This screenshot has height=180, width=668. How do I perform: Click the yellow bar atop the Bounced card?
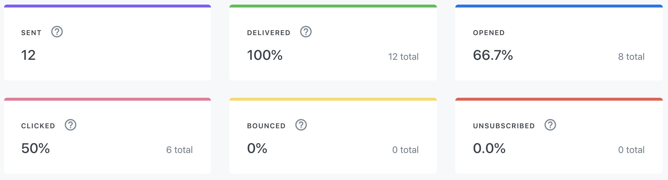(x=333, y=99)
